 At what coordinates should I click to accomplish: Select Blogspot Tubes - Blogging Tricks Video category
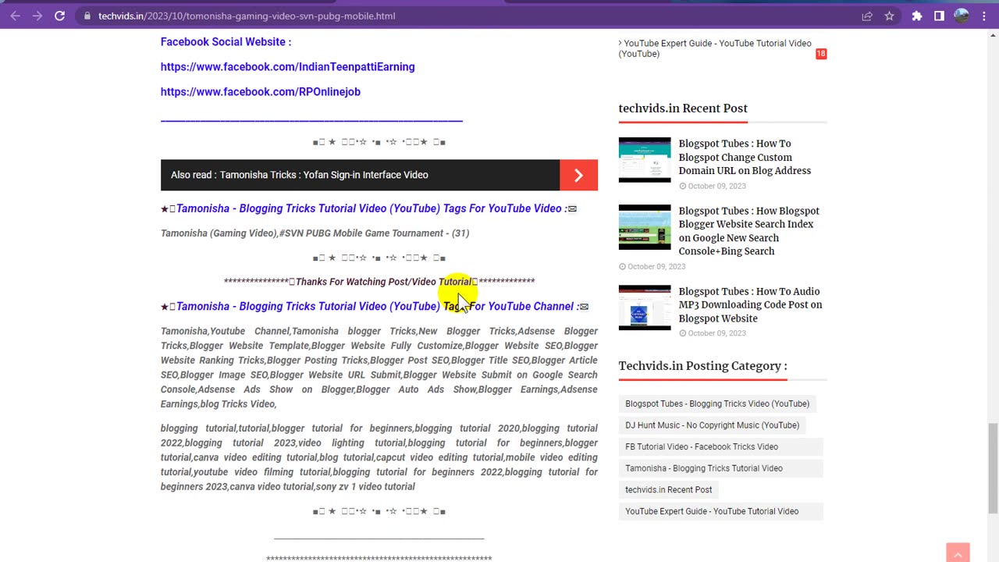[717, 404]
